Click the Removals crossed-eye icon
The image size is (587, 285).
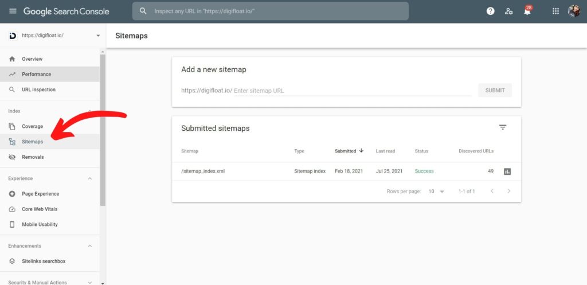coord(12,157)
